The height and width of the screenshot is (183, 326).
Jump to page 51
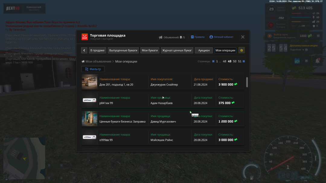pos(239,61)
